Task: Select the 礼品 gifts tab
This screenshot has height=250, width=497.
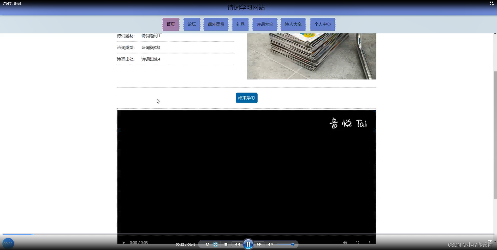Action: [x=240, y=24]
